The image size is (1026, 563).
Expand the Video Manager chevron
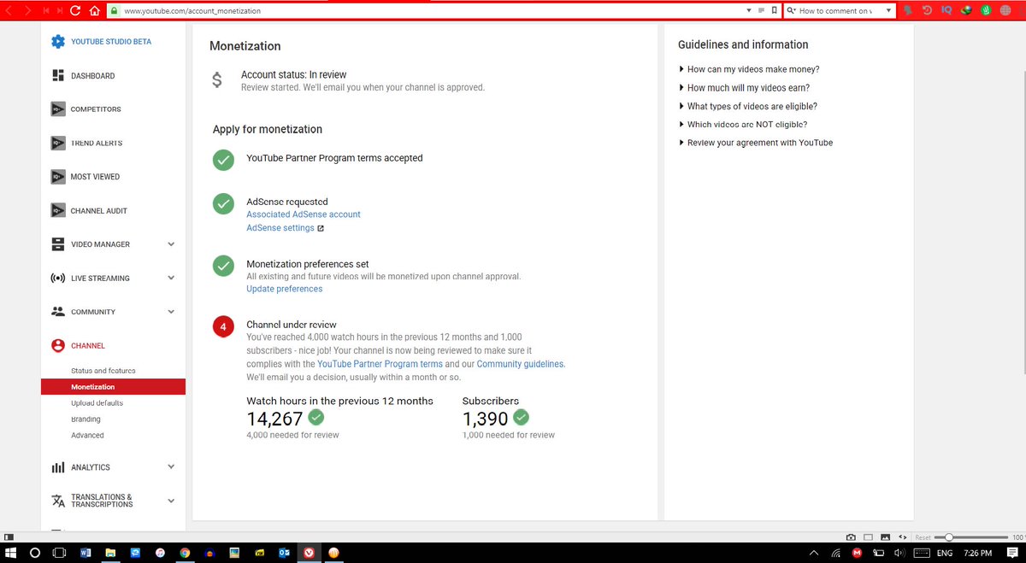[171, 244]
